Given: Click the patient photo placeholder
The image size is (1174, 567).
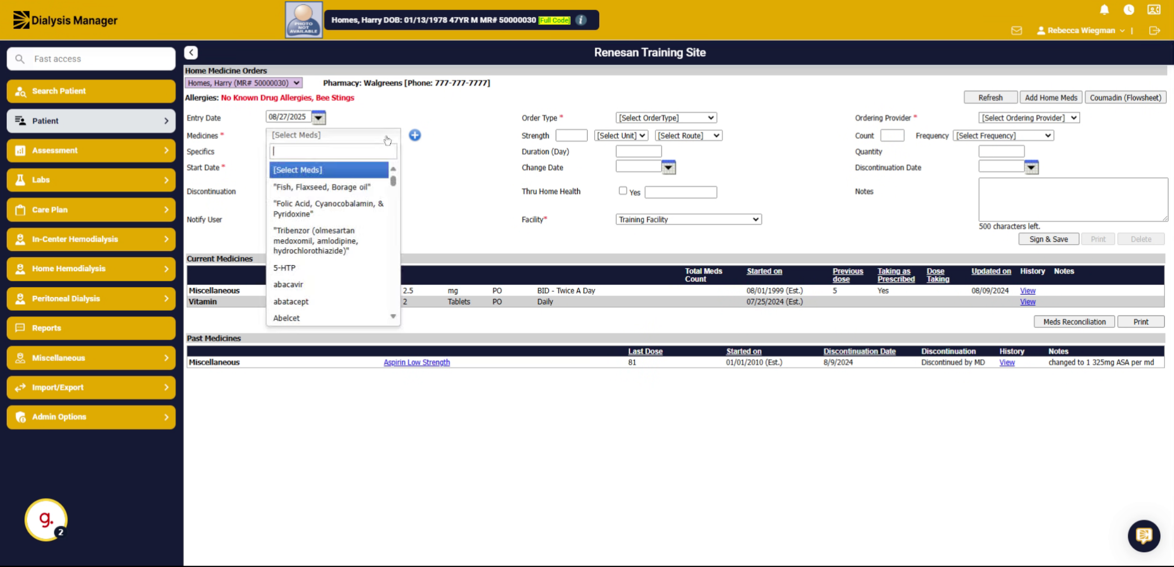Looking at the screenshot, I should tap(304, 20).
